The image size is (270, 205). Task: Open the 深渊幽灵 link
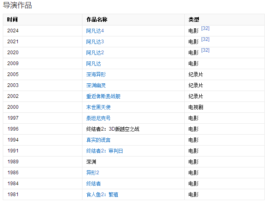[96, 85]
